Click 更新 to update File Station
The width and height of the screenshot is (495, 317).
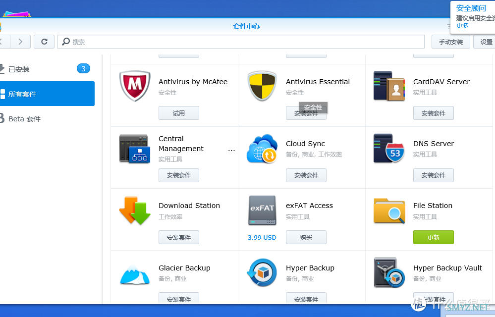point(434,237)
